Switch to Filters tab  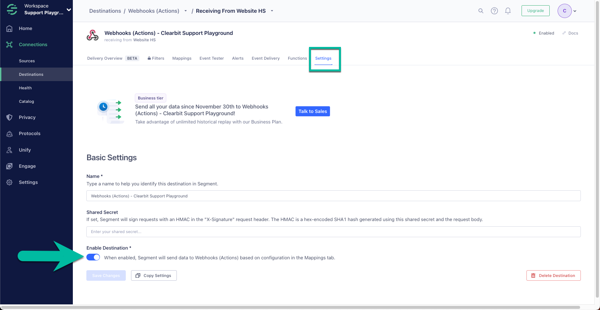pyautogui.click(x=156, y=58)
